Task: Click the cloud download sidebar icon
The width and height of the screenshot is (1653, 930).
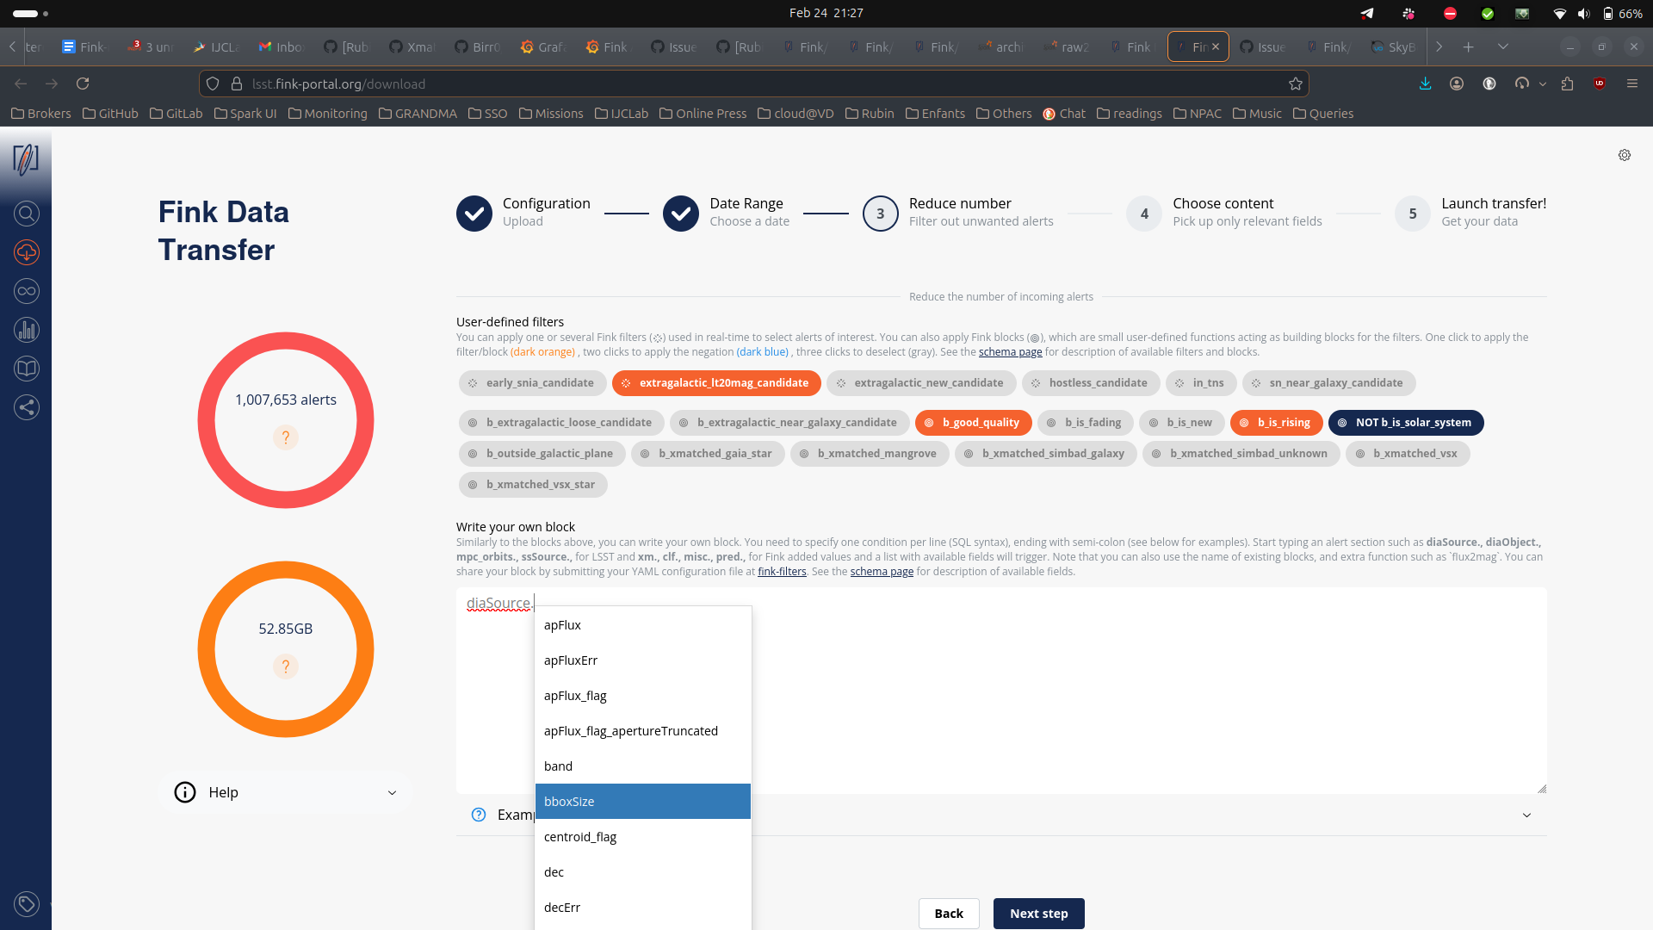Action: pos(27,252)
